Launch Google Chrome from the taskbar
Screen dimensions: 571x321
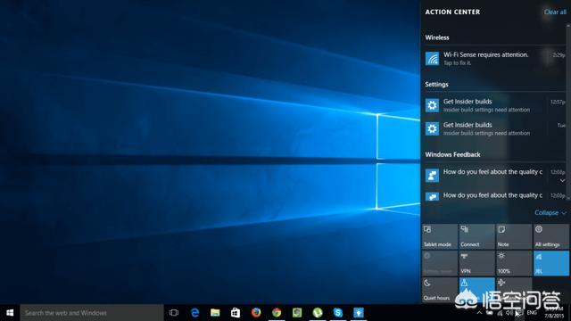(x=277, y=313)
